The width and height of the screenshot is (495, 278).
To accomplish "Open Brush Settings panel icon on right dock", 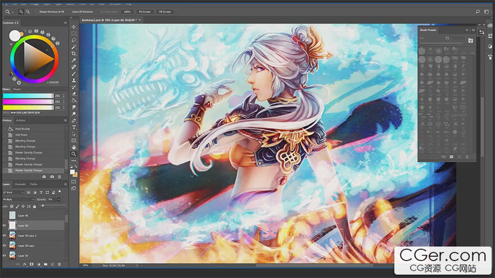I will pos(490,57).
